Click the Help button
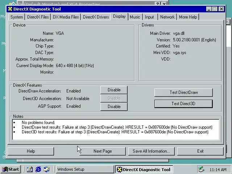Viewport: 232px width, 174px height. pyautogui.click(x=31, y=151)
